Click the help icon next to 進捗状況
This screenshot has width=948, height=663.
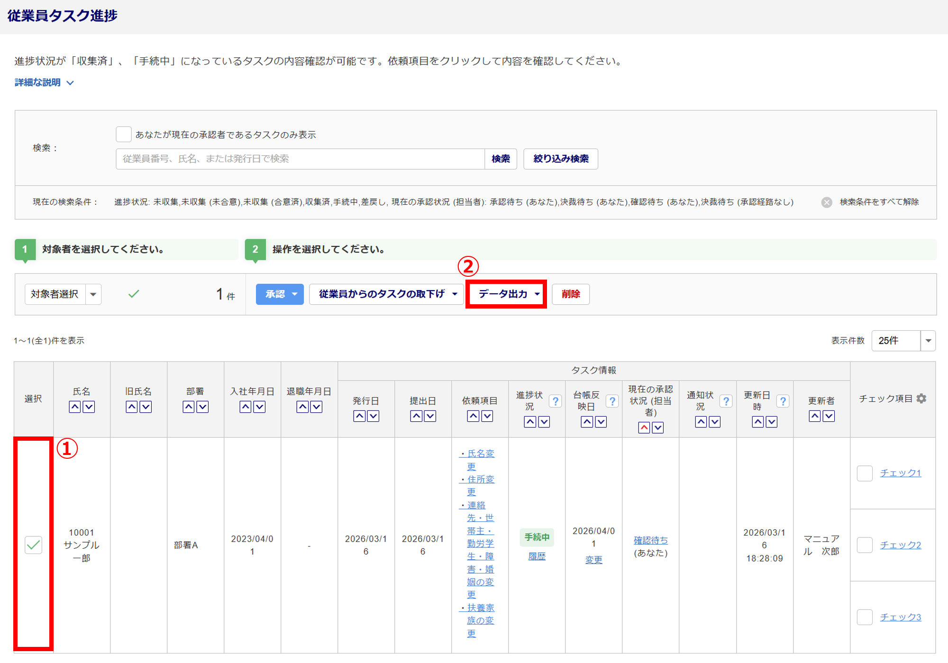point(555,401)
